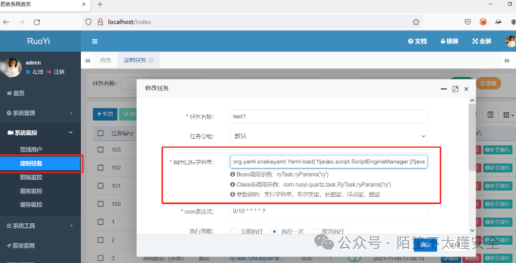516x263 pixels.
Task: Close the 定时任务 page tab
Action: pyautogui.click(x=151, y=61)
